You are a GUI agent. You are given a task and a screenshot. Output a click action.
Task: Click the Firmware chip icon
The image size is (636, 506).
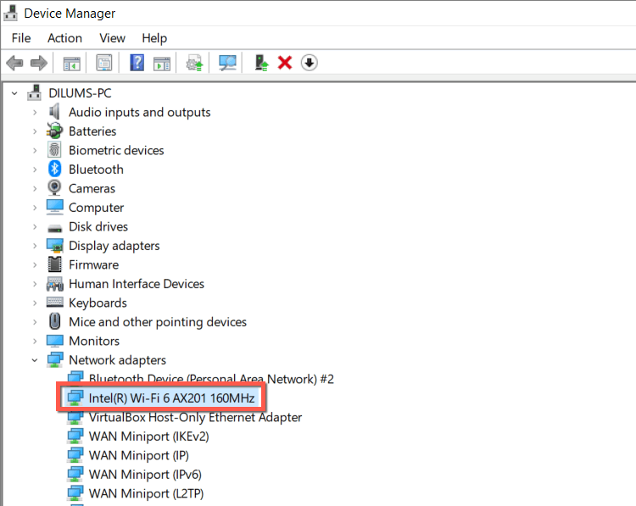tap(54, 264)
